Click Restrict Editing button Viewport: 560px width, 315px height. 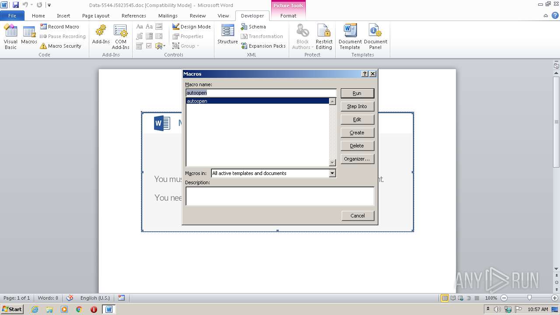pos(324,37)
